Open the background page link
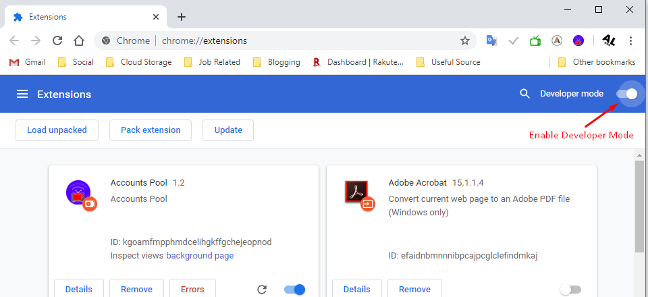 200,256
